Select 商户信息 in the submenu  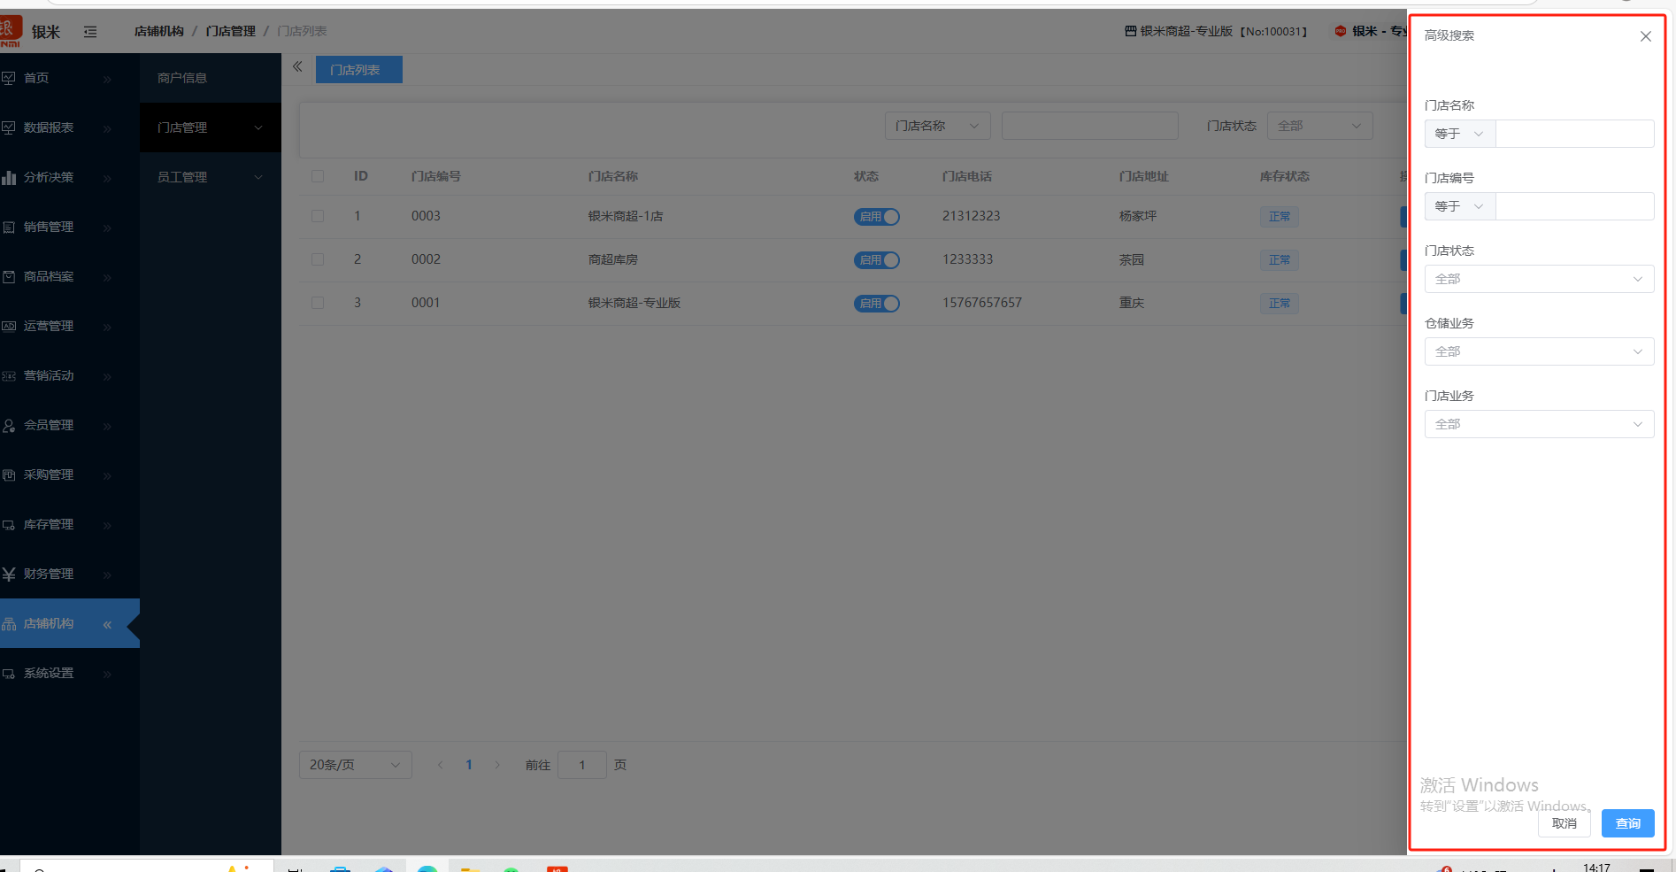tap(182, 78)
